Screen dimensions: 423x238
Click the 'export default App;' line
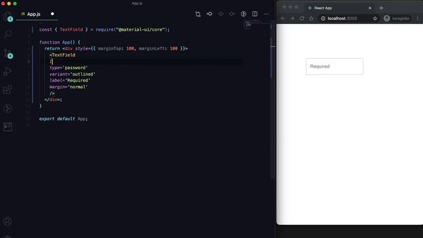pyautogui.click(x=63, y=119)
